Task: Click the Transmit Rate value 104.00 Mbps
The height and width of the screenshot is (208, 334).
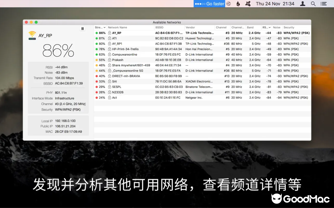Action: pyautogui.click(x=64, y=78)
